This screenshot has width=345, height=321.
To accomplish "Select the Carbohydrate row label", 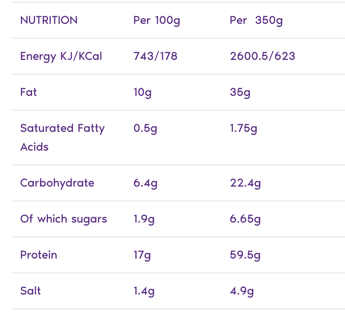I will [x=57, y=183].
